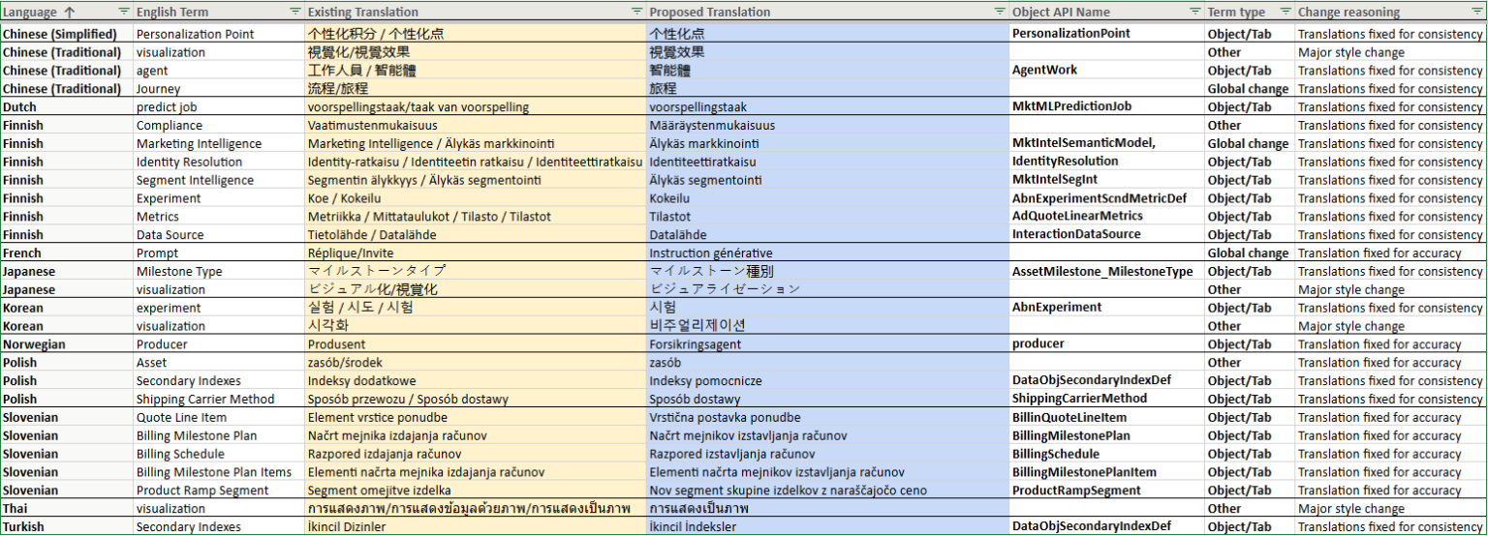1488x536 pixels.
Task: Click the MktIntelSegInt API name cell
Action: point(1106,180)
